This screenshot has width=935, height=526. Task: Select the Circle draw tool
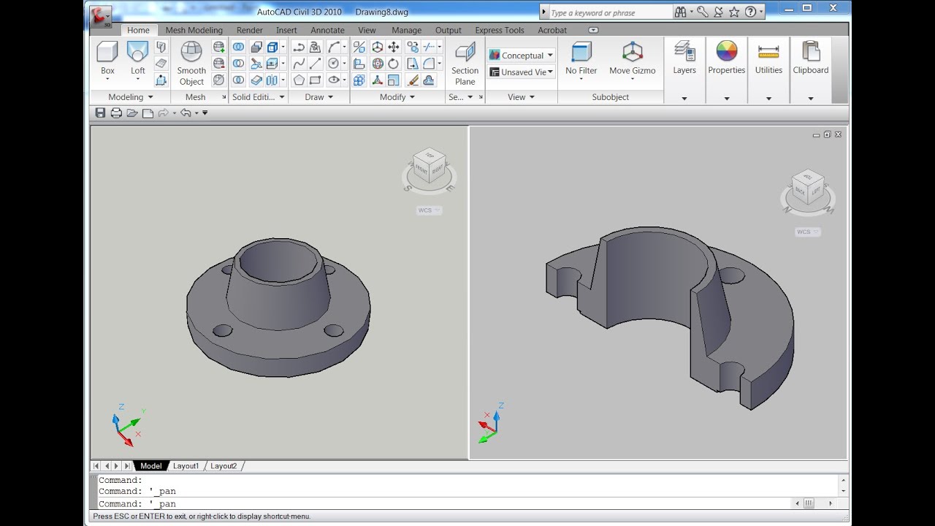(x=334, y=64)
